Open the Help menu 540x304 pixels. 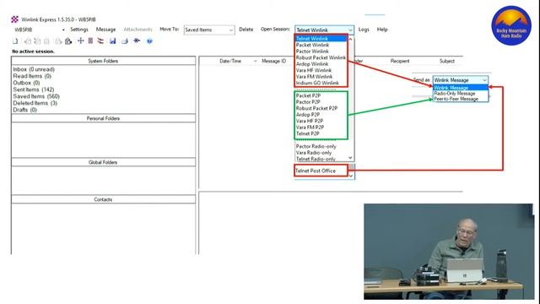[382, 30]
